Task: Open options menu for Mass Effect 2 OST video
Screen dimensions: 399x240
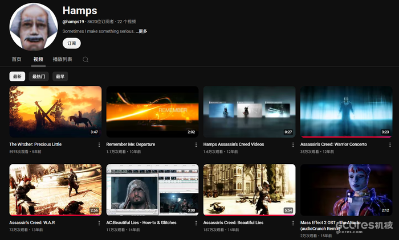Action: (x=390, y=223)
